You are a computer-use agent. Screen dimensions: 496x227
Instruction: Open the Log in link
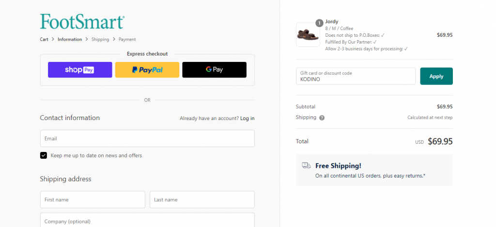pyautogui.click(x=248, y=118)
